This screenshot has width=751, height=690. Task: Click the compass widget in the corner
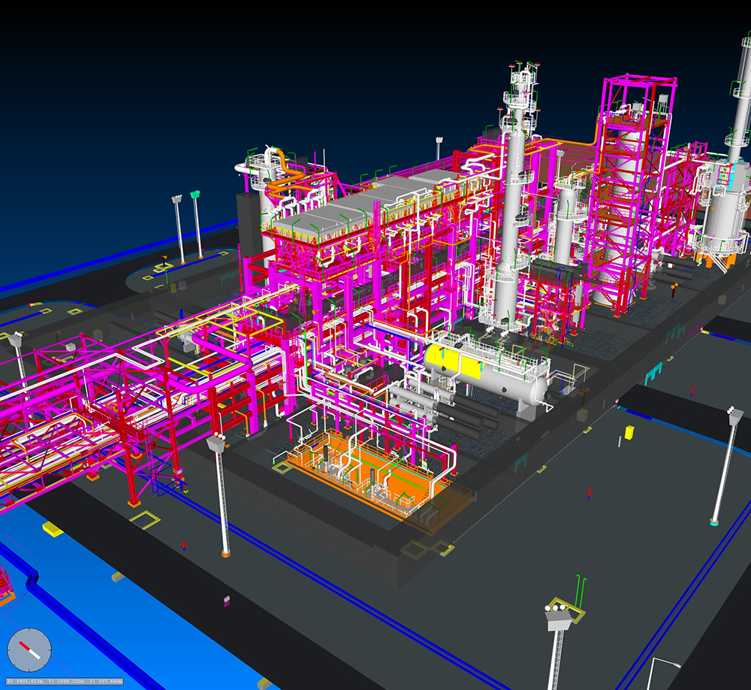(29, 650)
